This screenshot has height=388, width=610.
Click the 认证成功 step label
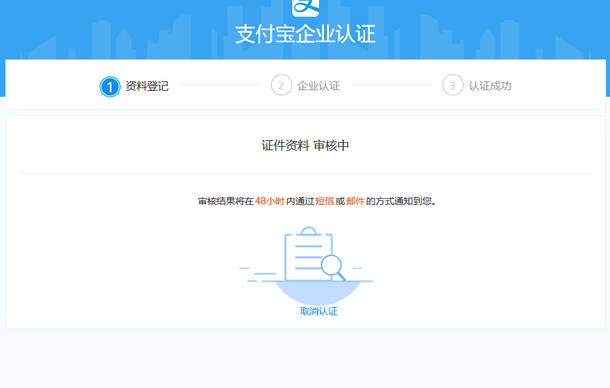(490, 86)
